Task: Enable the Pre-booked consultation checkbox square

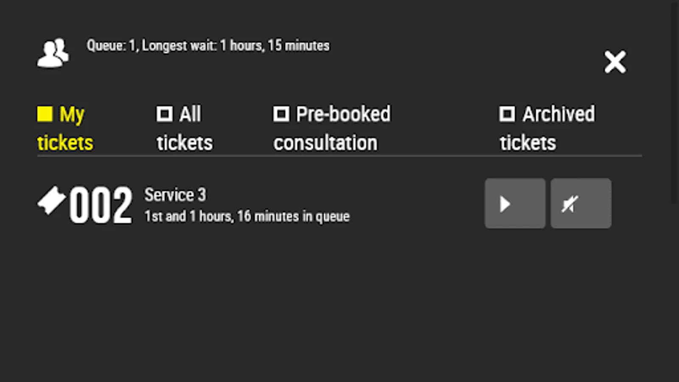Action: [281, 114]
